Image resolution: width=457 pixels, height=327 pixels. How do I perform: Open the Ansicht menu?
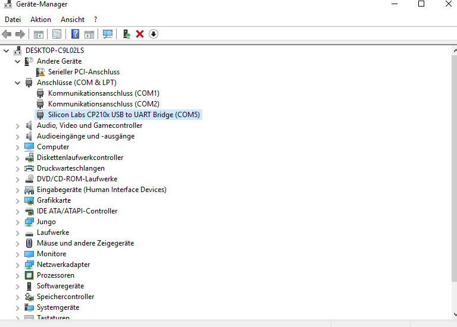tap(73, 20)
